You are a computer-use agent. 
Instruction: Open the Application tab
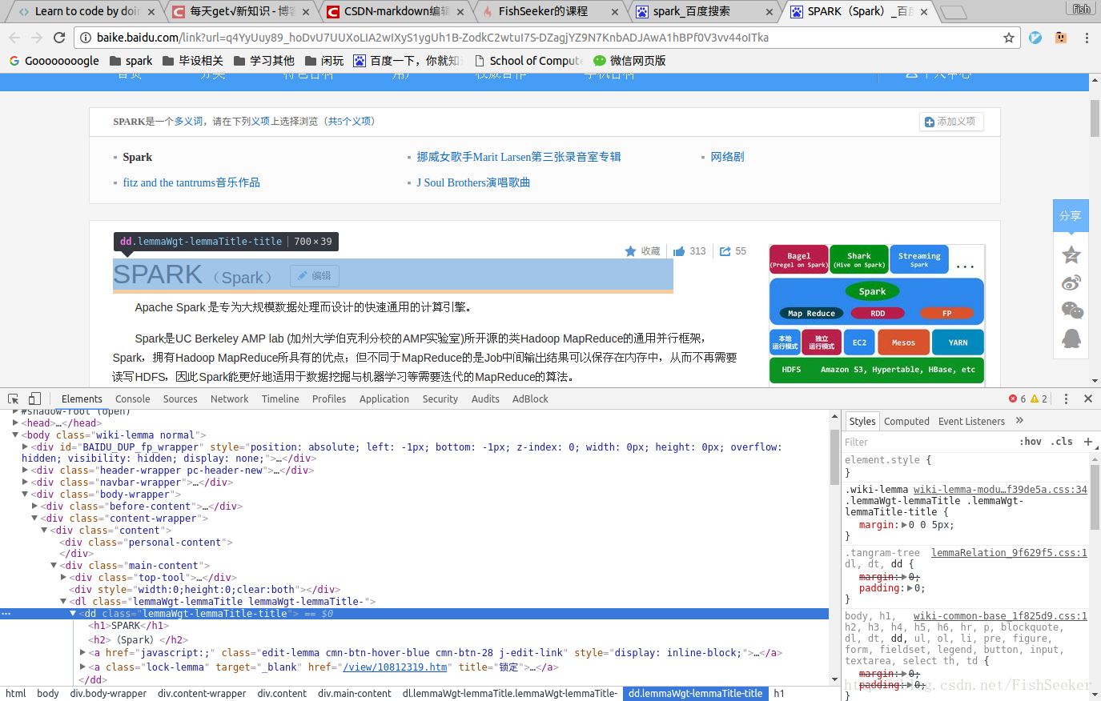tap(384, 399)
